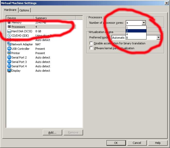Select the Printer device icon

(9, 53)
